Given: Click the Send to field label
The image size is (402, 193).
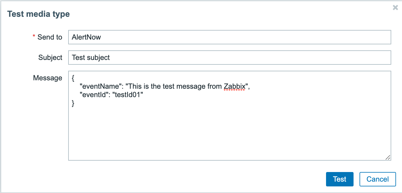Looking at the screenshot, I should pyautogui.click(x=50, y=37).
